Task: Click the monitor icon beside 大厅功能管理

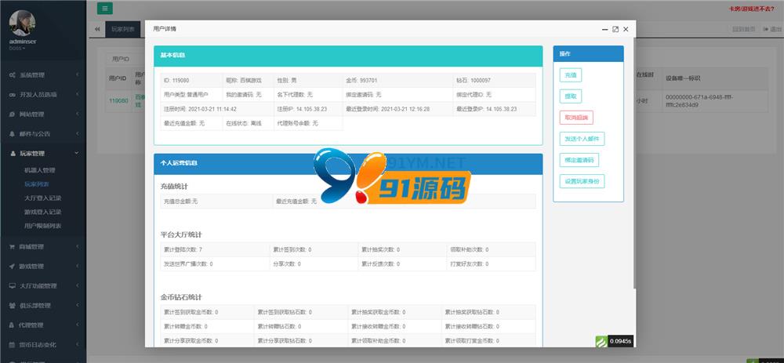Action: point(13,286)
